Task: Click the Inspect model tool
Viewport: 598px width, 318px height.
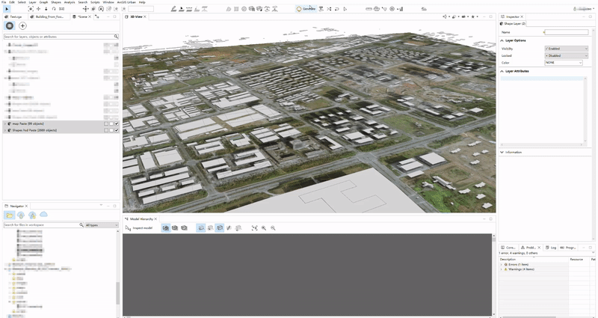Action: coord(139,228)
